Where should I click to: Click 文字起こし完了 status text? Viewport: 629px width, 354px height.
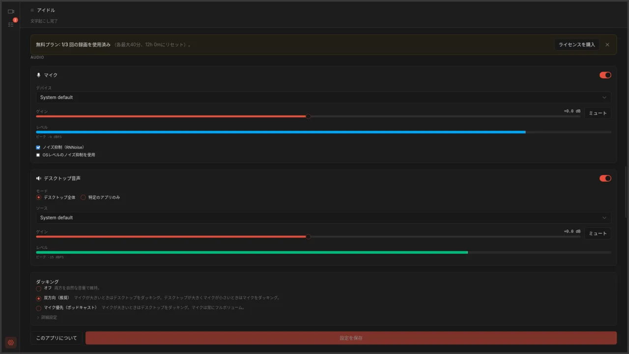(44, 21)
